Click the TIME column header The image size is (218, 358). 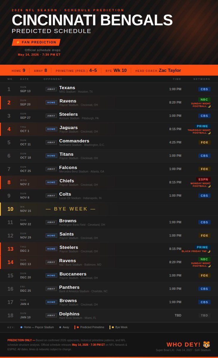point(177,79)
